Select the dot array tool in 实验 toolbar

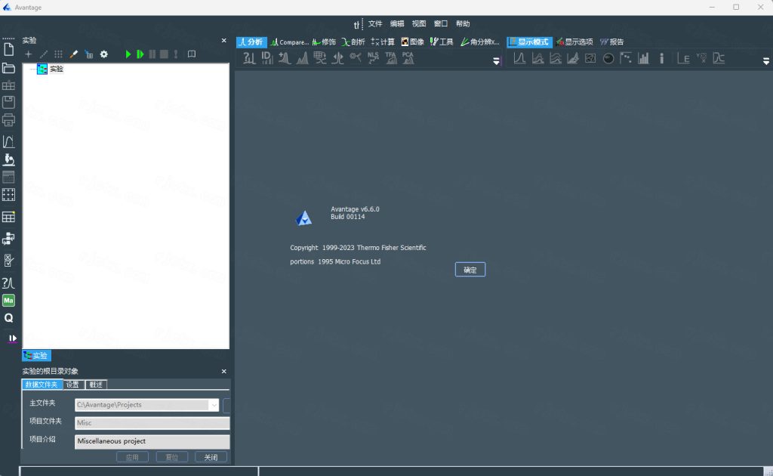(58, 54)
